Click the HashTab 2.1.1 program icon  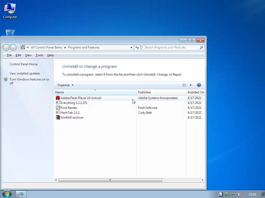pos(58,112)
